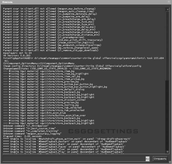Viewport: 172px width, 164px height.
Task: Click the #DemoPlayback_Restart localize line
Action: tap(66, 142)
